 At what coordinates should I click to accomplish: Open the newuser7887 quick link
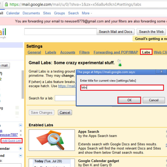pos(9,135)
